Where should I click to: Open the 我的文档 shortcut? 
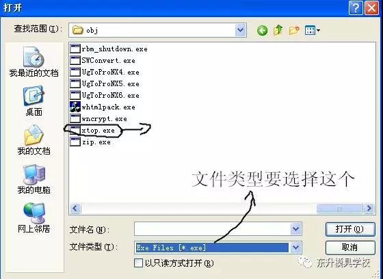[34, 140]
